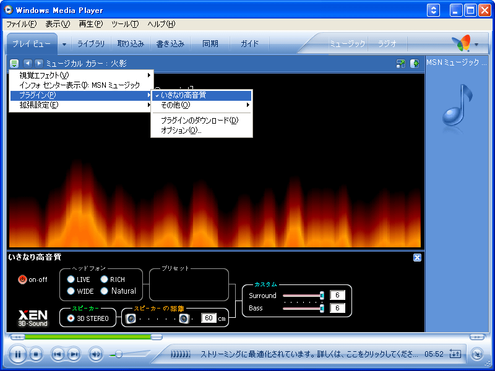Open dropdown arrow beside the MSN logo
The height and width of the screenshot is (371, 495).
476,45
